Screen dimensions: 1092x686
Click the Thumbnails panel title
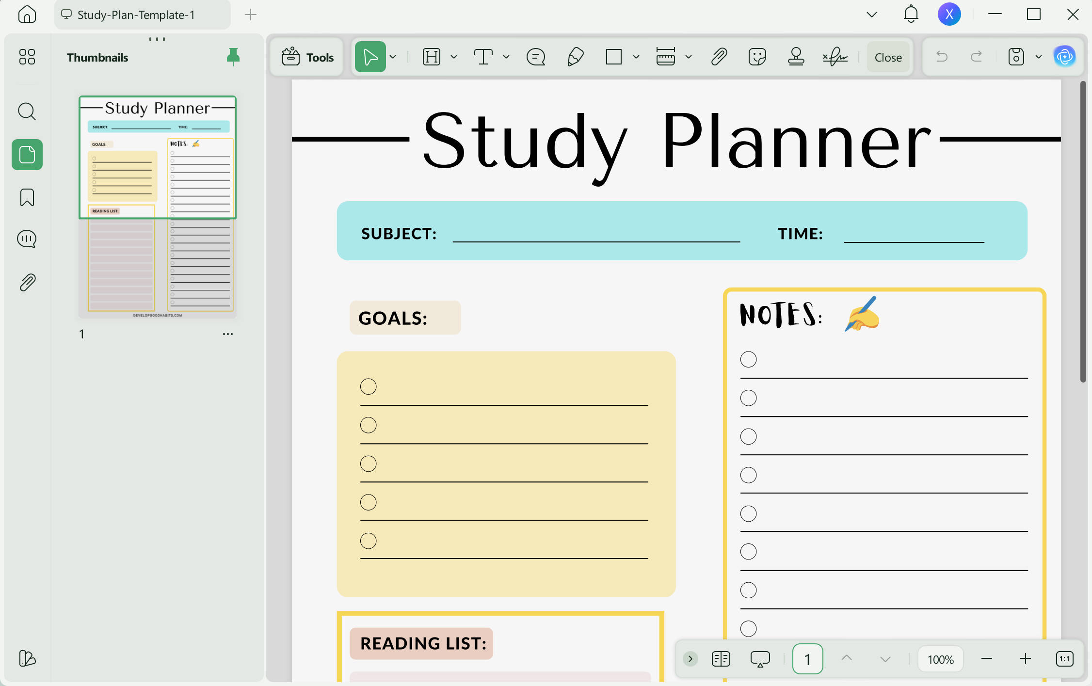(97, 57)
